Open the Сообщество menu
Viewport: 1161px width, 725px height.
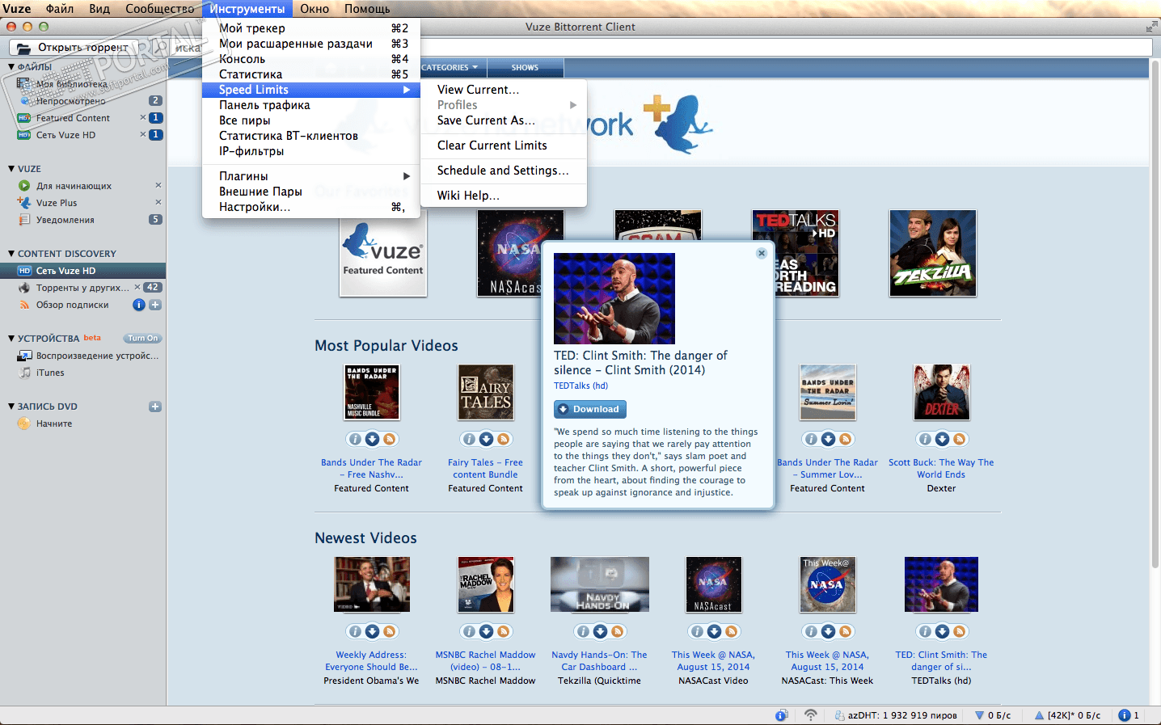click(160, 9)
